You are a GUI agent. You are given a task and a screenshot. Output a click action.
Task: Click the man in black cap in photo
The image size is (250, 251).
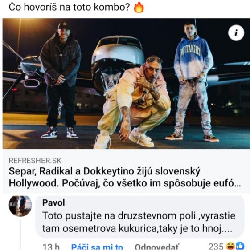[x=60, y=80]
